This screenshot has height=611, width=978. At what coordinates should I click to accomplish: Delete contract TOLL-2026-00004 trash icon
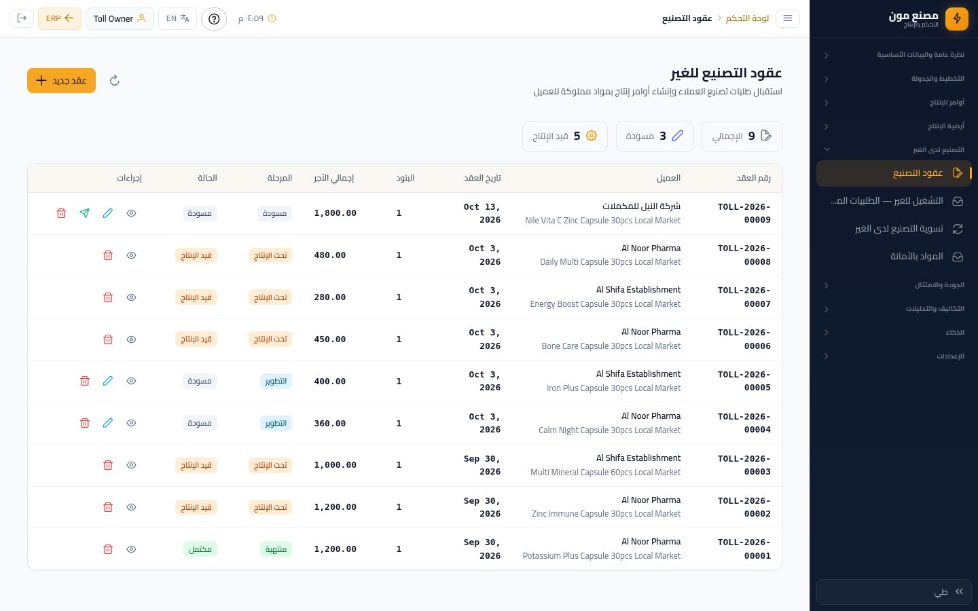[x=85, y=423]
